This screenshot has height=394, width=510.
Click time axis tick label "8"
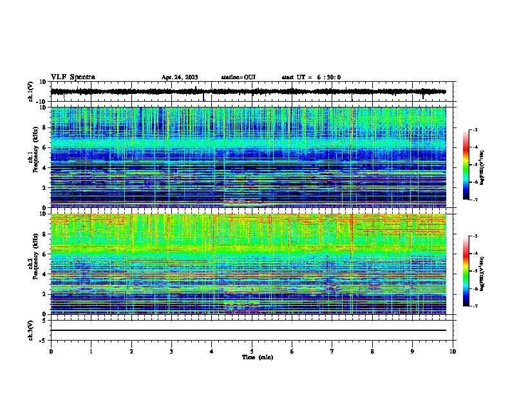coord(372,352)
